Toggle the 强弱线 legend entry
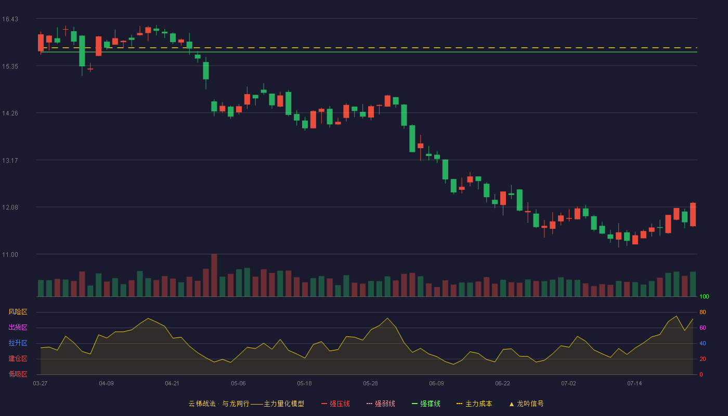Viewport: 728px width, 416px height. coord(381,404)
